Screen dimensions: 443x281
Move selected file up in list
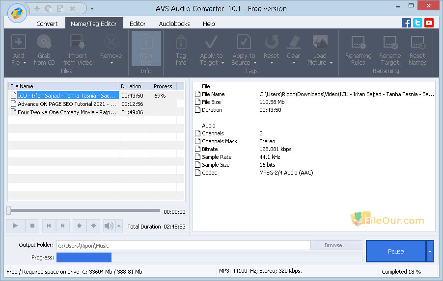tap(80, 226)
